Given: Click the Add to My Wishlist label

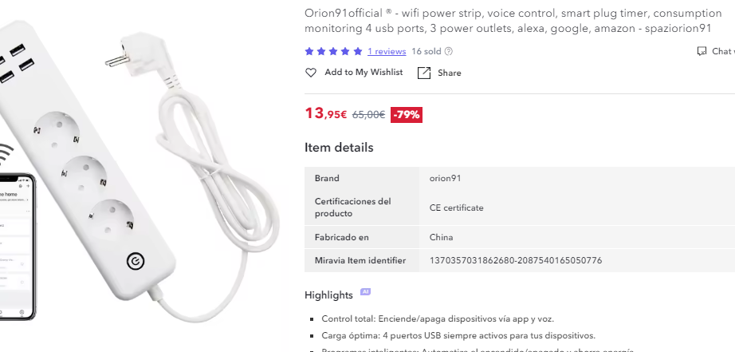Looking at the screenshot, I should click(364, 73).
